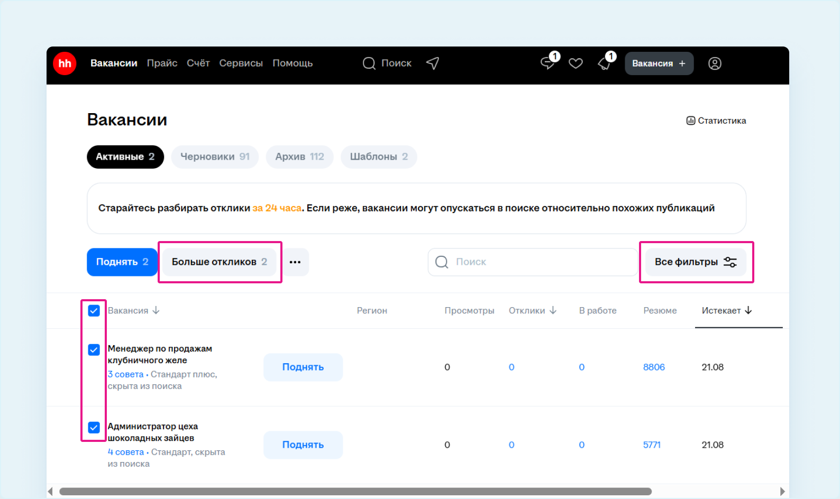Click the hh logo icon

tap(65, 63)
